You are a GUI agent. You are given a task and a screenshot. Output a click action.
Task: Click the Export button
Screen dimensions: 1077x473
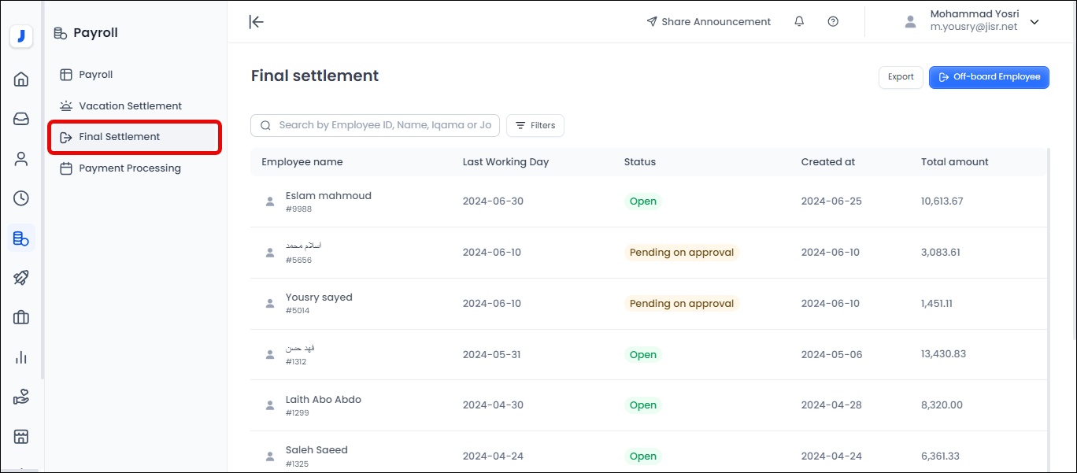[901, 77]
